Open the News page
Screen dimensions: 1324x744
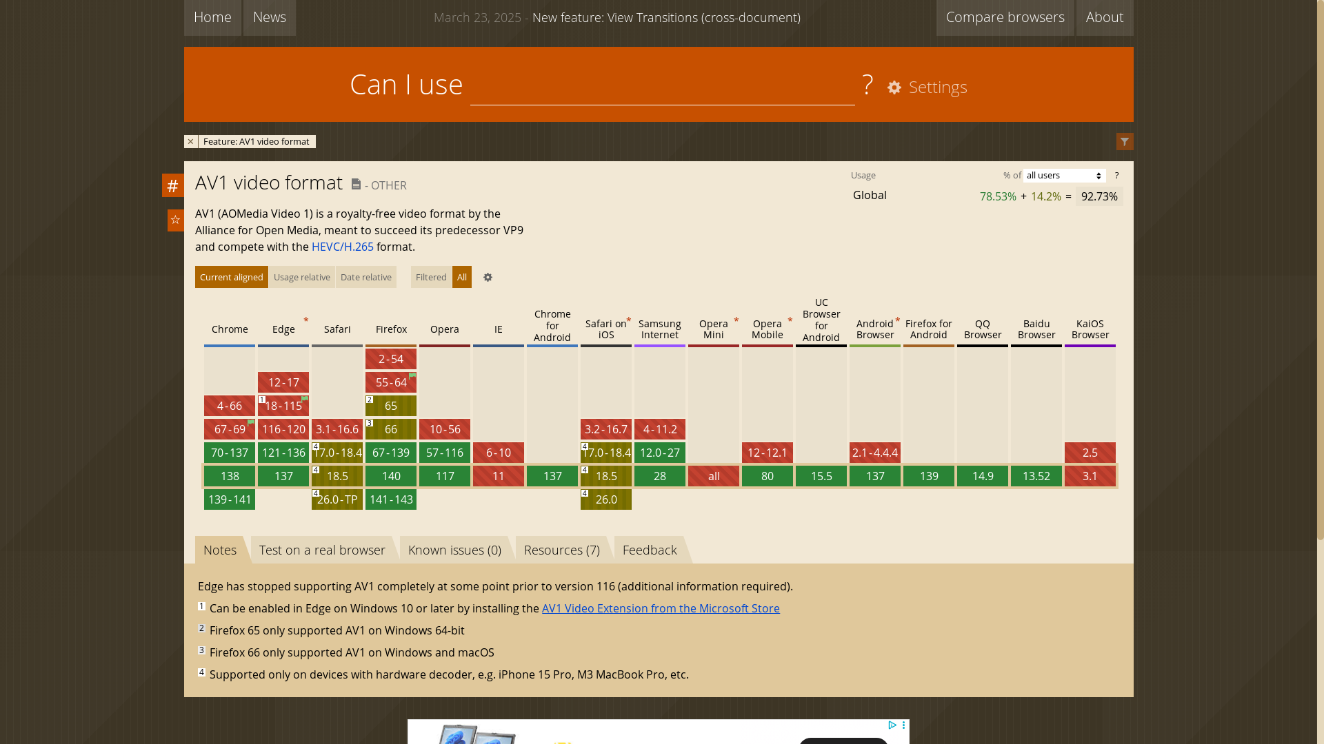click(270, 17)
